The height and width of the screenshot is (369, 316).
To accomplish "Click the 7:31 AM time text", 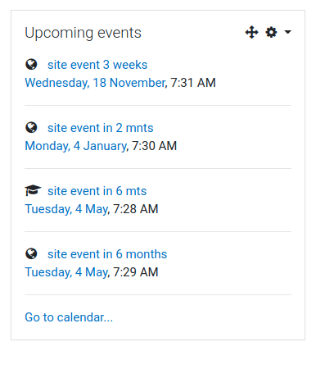I will (x=193, y=83).
